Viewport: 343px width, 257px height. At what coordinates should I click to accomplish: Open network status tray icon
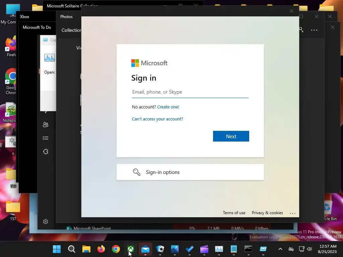(x=302, y=249)
